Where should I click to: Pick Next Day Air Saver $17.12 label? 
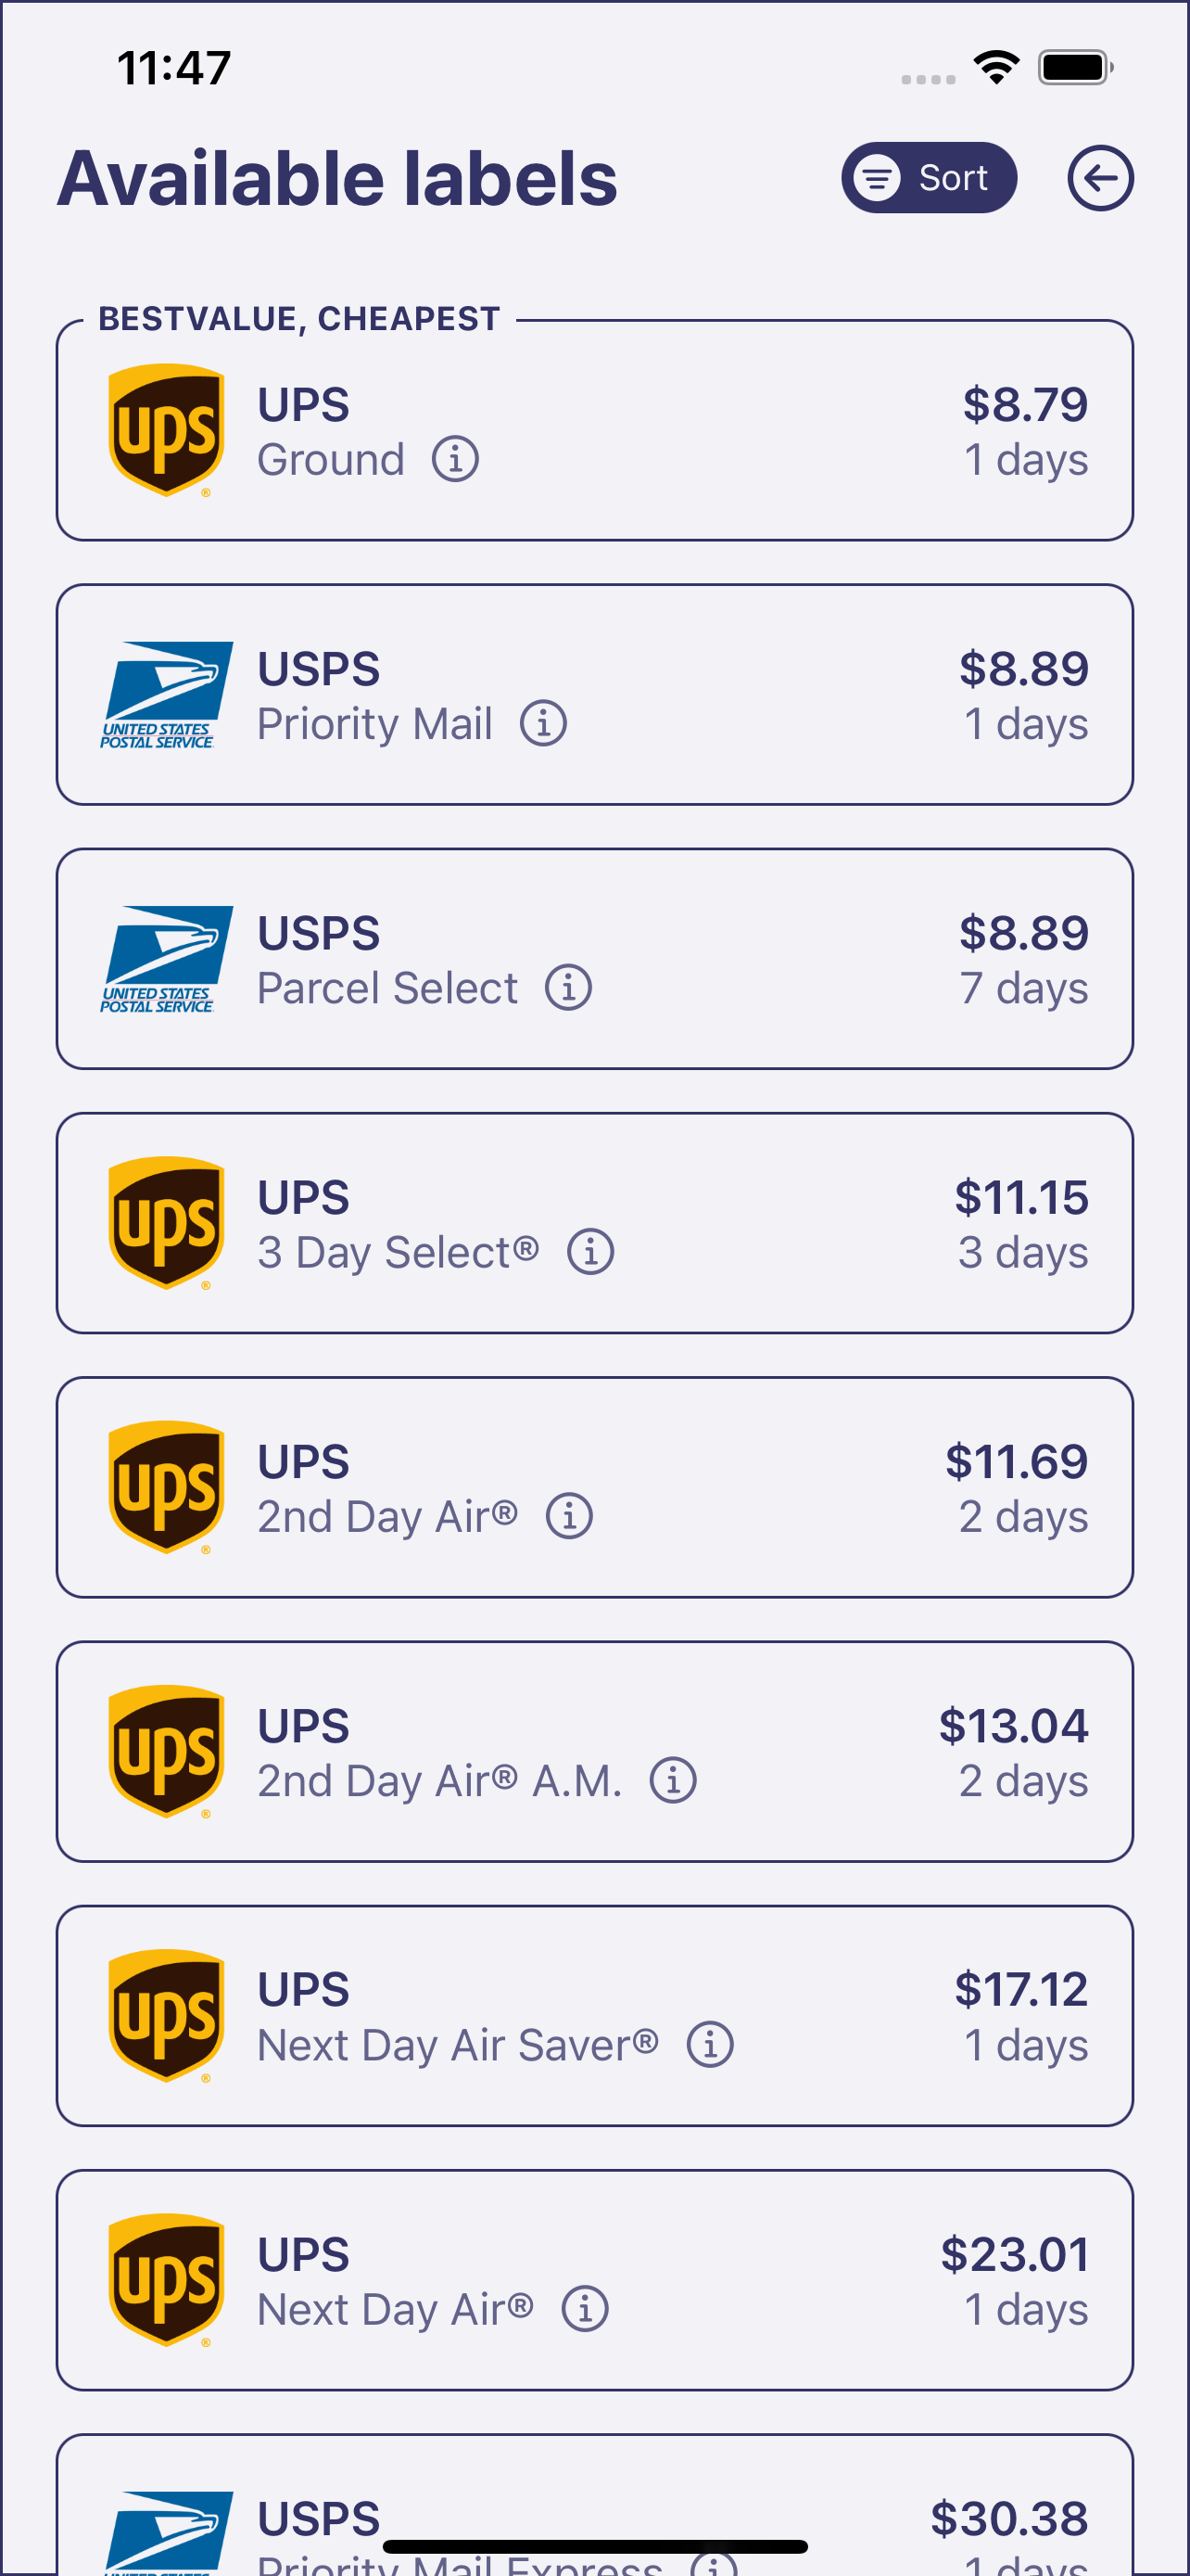pyautogui.click(x=829, y=2015)
